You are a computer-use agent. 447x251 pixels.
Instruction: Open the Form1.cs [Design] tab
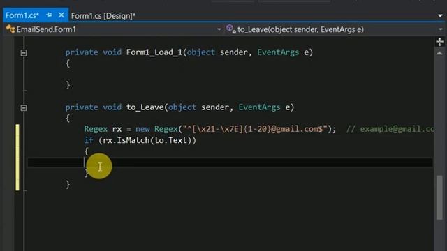click(x=103, y=16)
